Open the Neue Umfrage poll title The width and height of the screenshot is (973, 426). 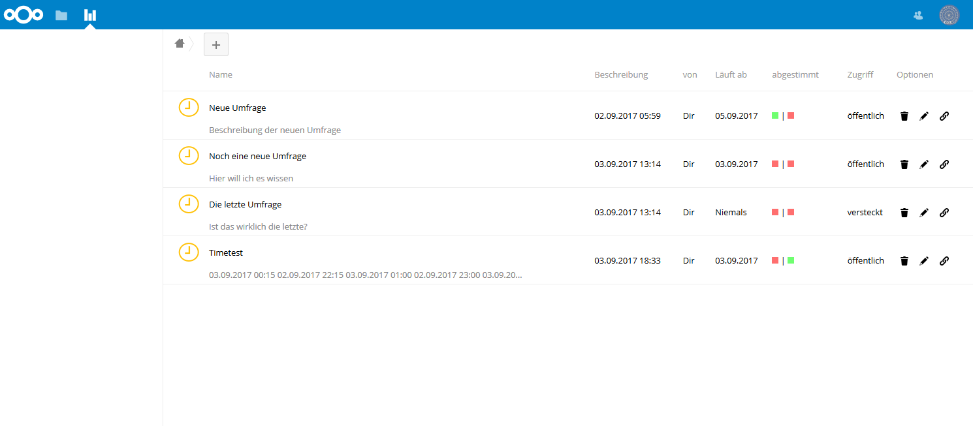[238, 108]
